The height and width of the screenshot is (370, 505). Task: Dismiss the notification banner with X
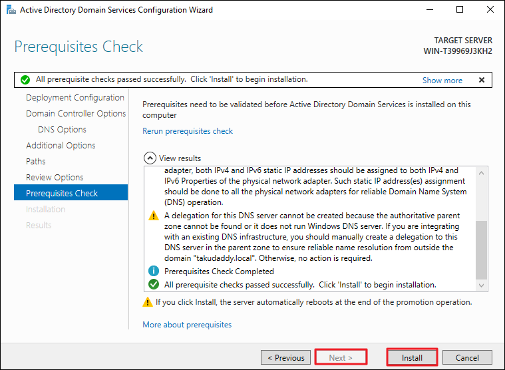(482, 80)
